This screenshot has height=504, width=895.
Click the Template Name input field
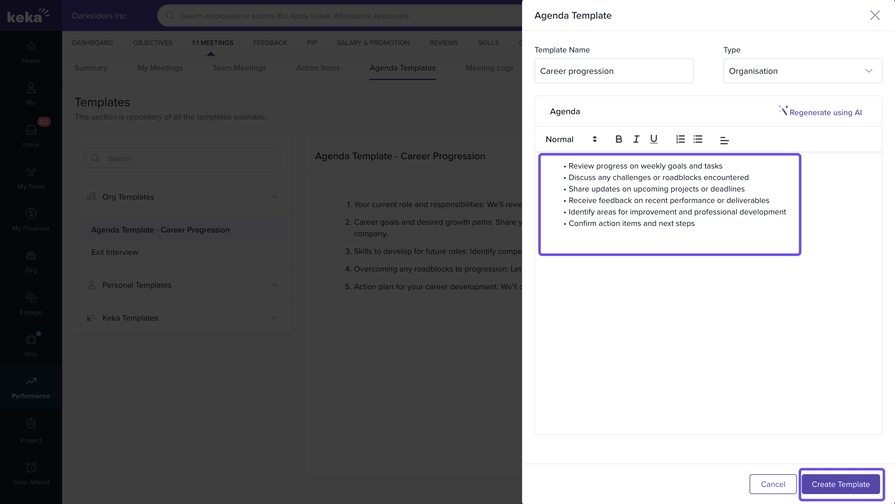click(x=613, y=71)
